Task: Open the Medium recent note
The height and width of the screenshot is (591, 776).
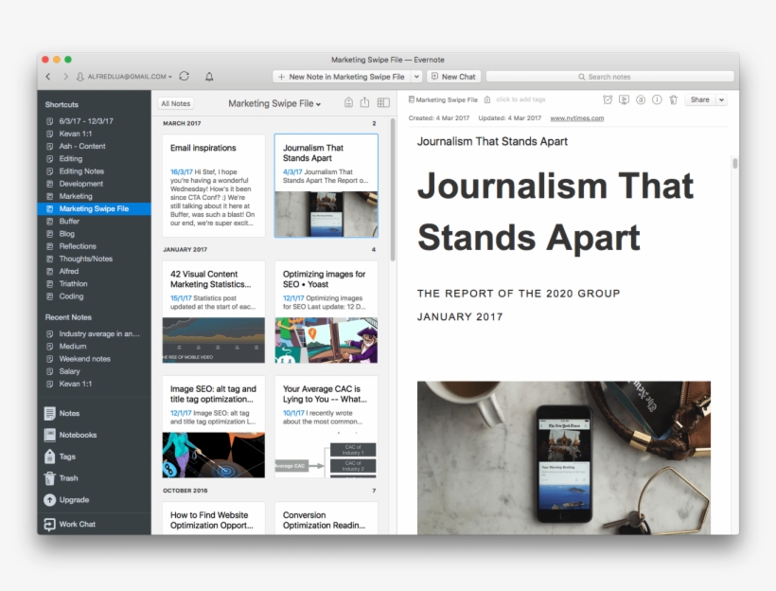Action: tap(72, 347)
